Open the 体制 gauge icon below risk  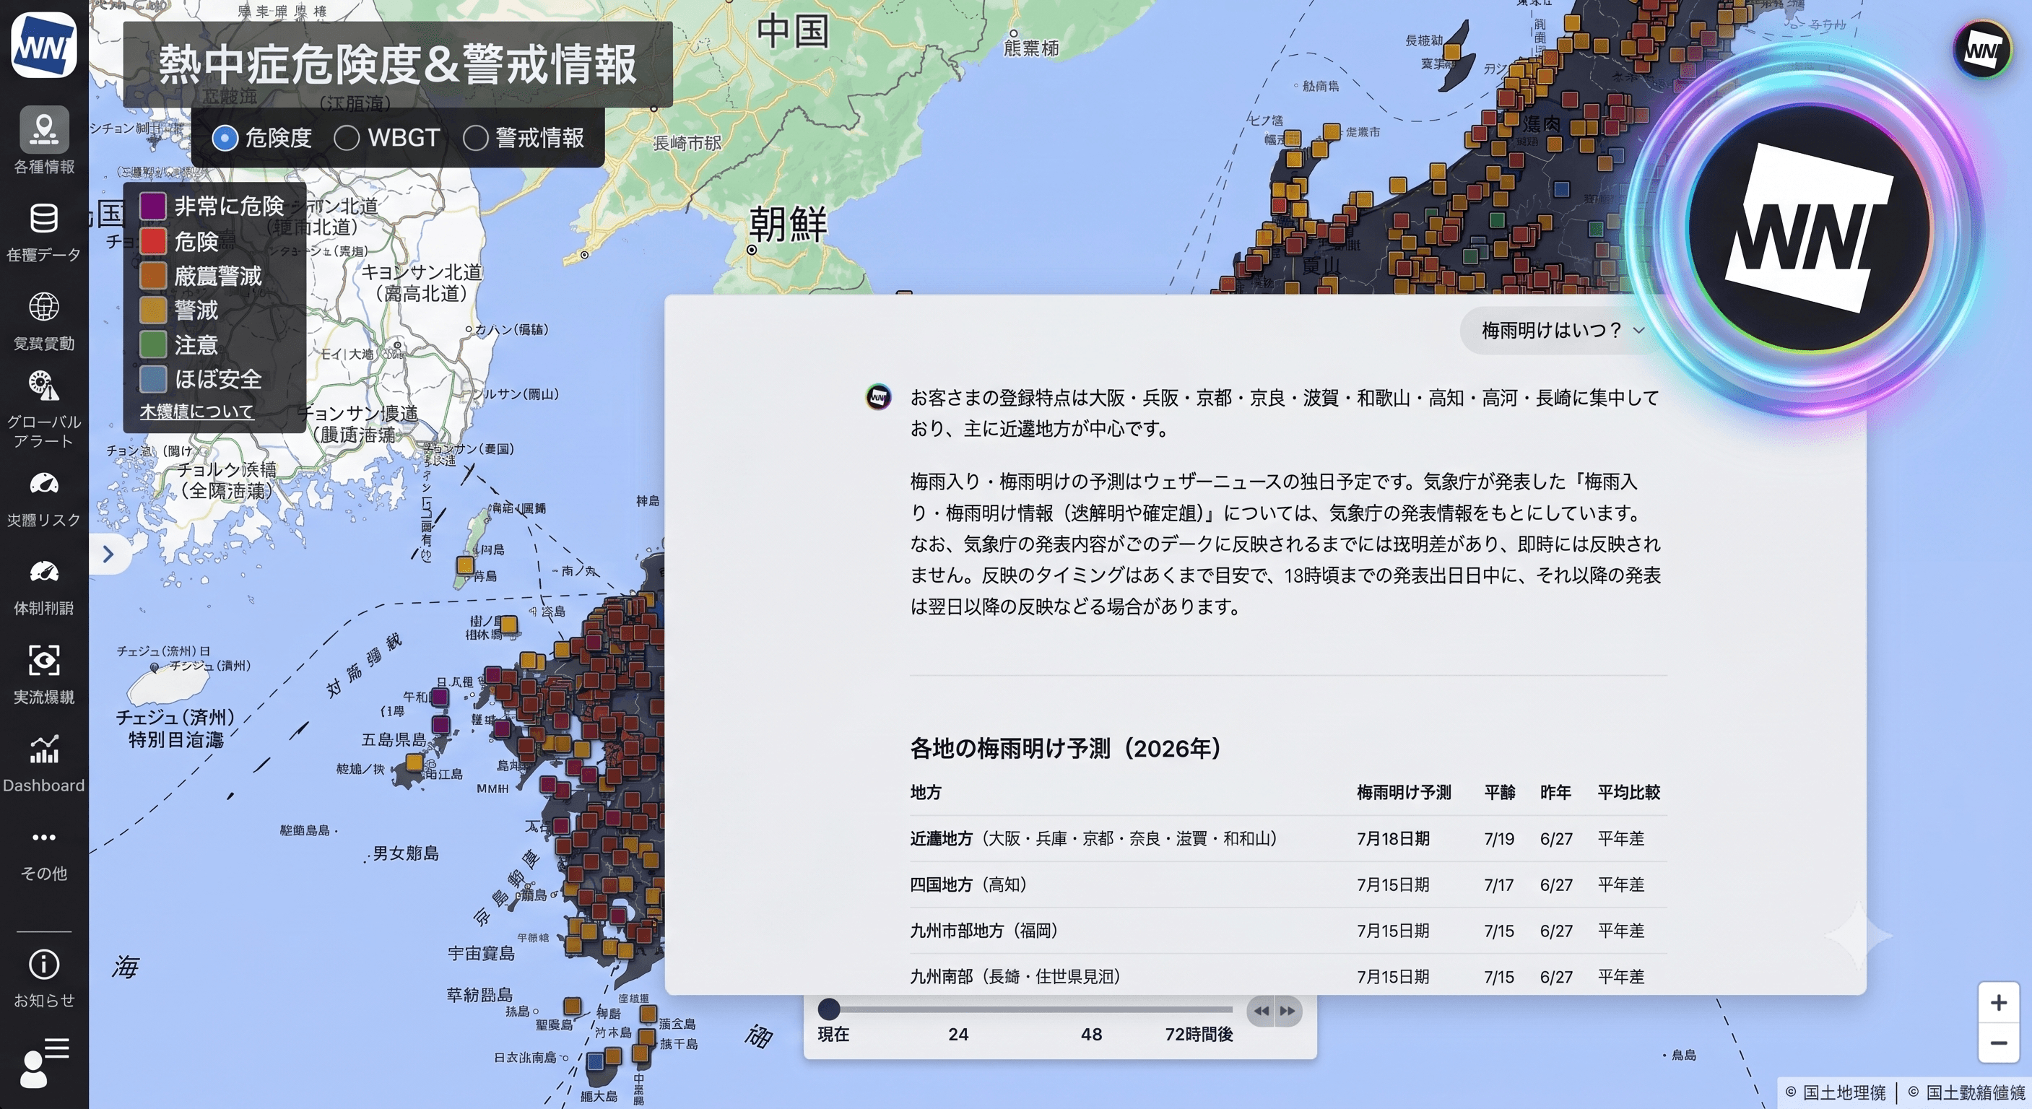coord(44,572)
